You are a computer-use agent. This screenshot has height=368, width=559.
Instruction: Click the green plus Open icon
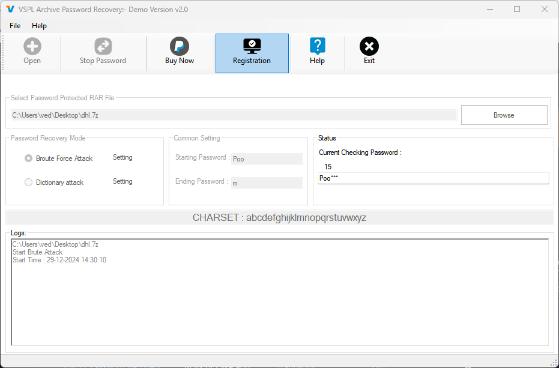[x=32, y=45]
